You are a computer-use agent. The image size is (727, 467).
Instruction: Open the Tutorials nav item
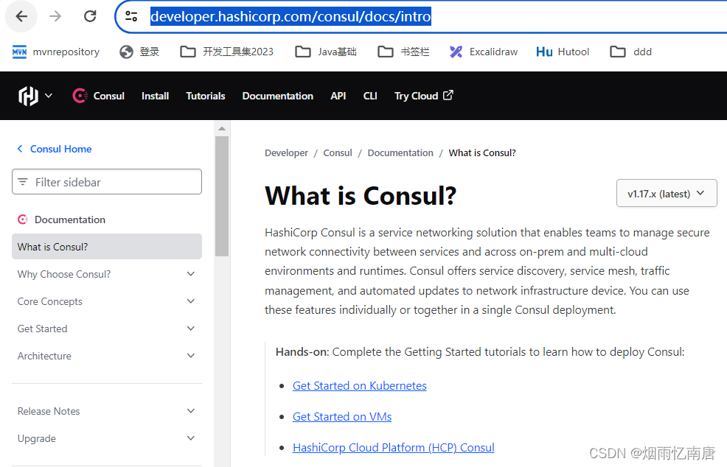click(x=206, y=96)
